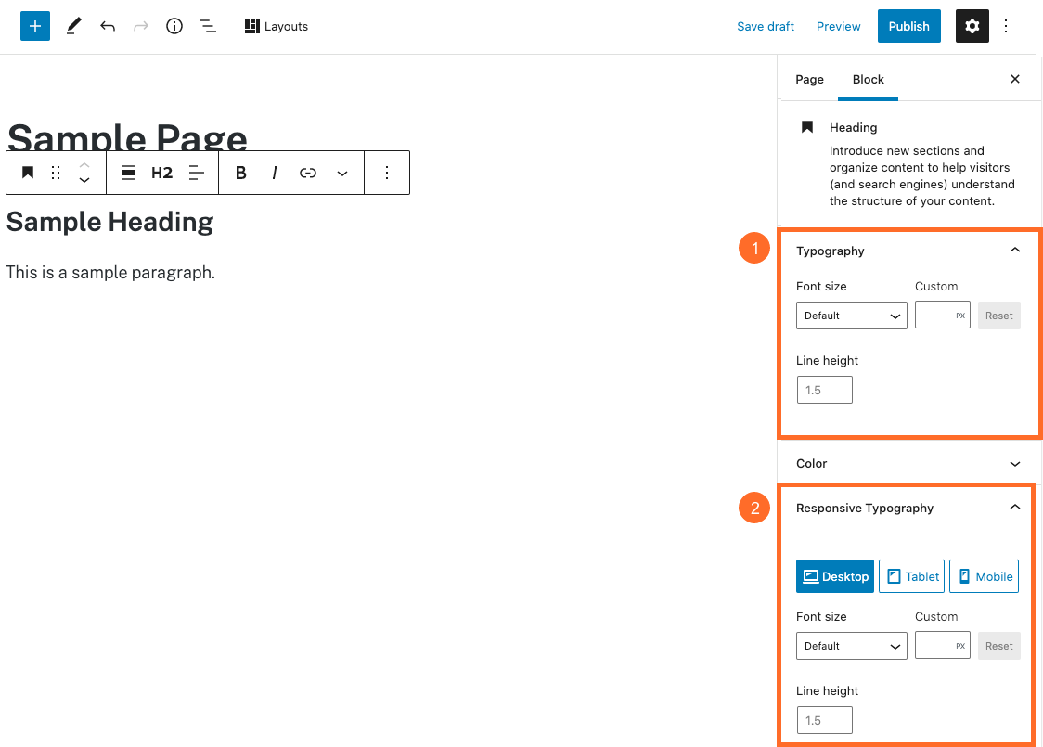Publish the page
The image size is (1043, 747).
coord(908,26)
